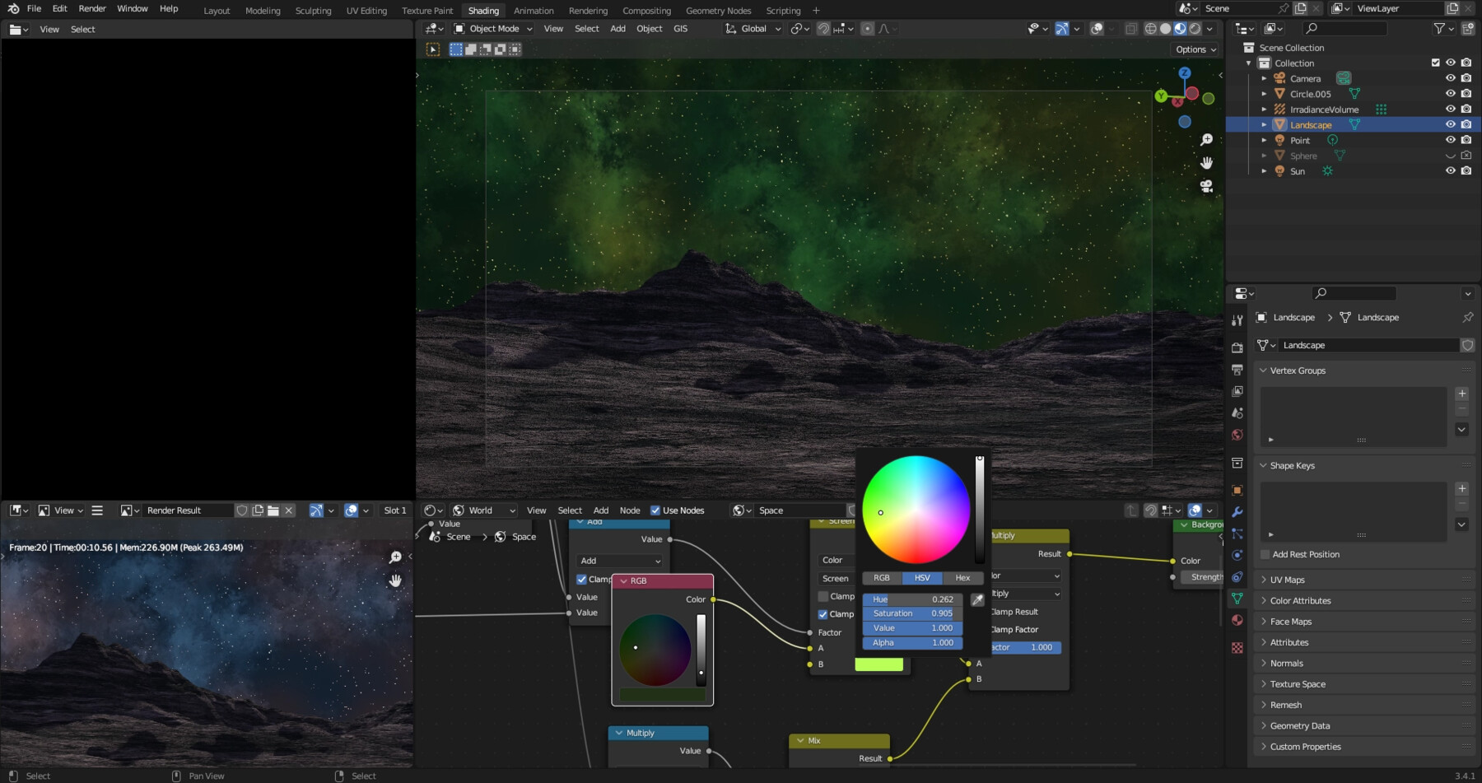The height and width of the screenshot is (783, 1482).
Task: Activate the HSV color picker eyedropper
Action: click(x=977, y=599)
